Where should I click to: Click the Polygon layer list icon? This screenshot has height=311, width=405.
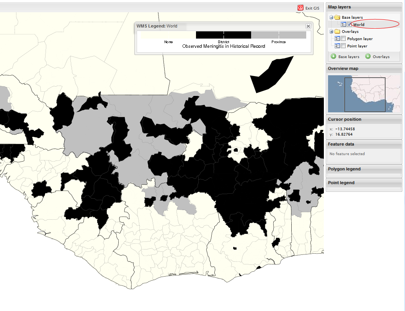coord(337,39)
